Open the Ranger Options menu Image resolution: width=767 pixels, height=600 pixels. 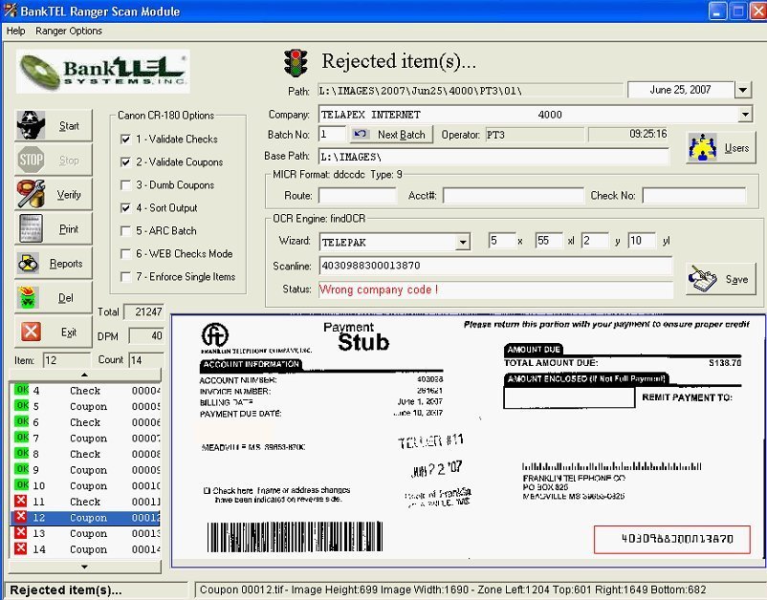[x=69, y=31]
